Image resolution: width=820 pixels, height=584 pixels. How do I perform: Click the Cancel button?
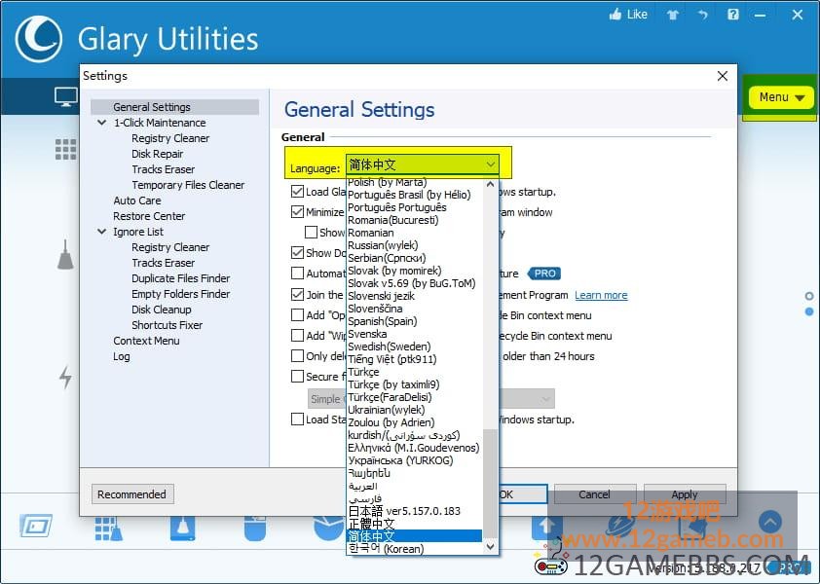[x=595, y=494]
